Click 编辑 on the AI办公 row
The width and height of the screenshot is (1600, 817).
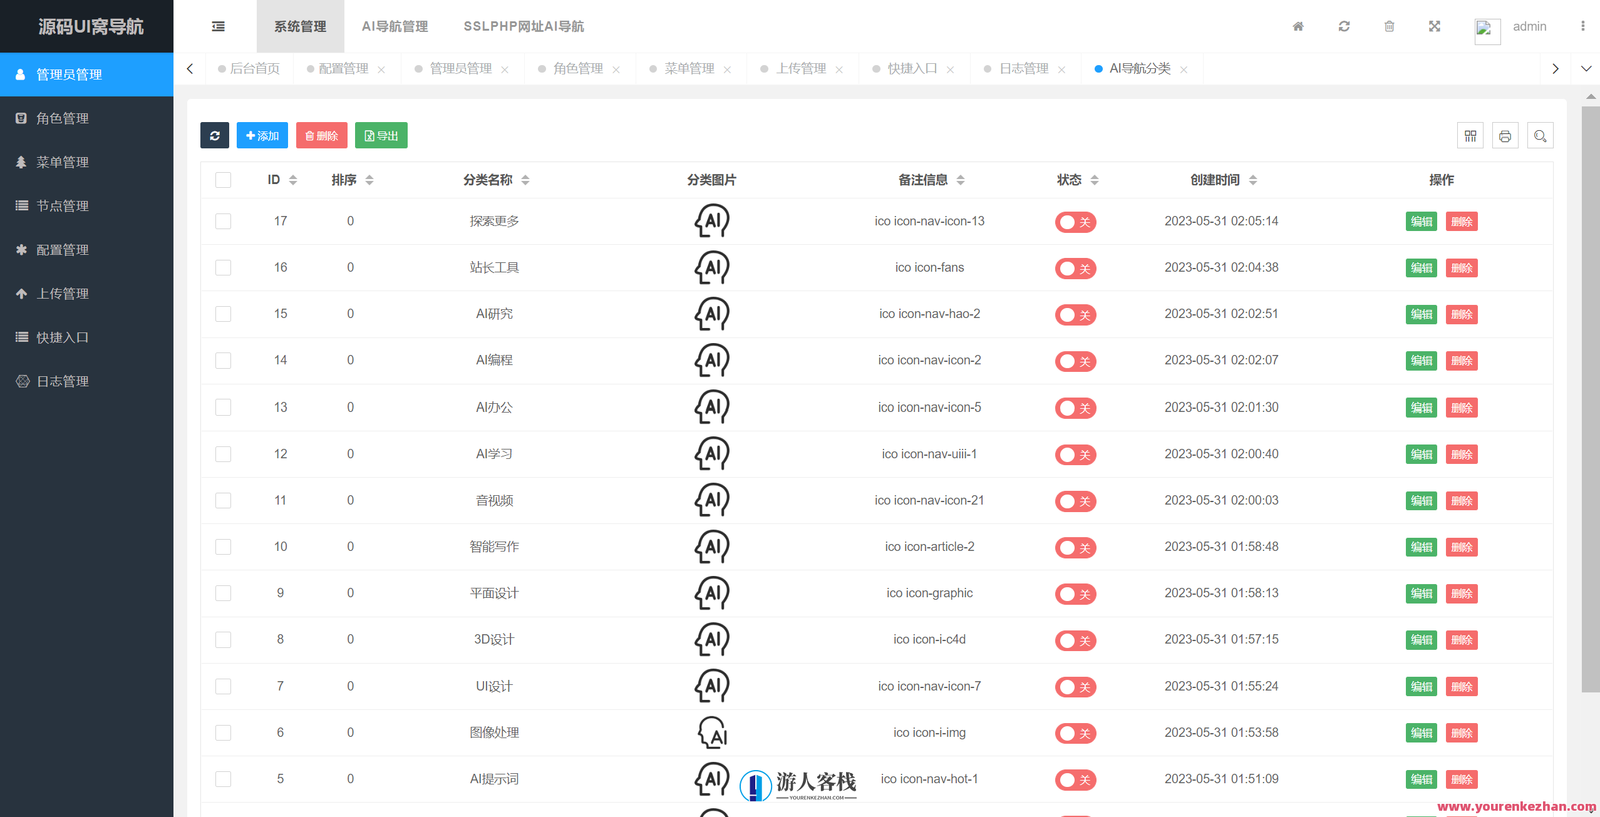point(1421,408)
